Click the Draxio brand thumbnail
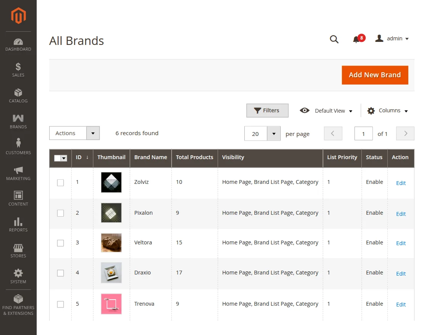Image resolution: width=427 pixels, height=335 pixels. coord(111,273)
